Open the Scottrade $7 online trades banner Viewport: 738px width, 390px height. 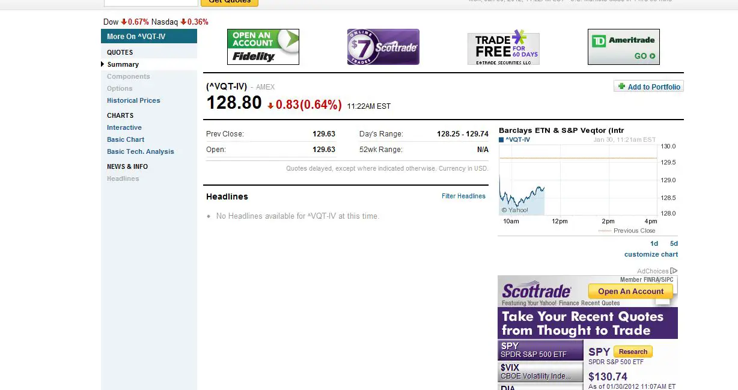pos(383,47)
